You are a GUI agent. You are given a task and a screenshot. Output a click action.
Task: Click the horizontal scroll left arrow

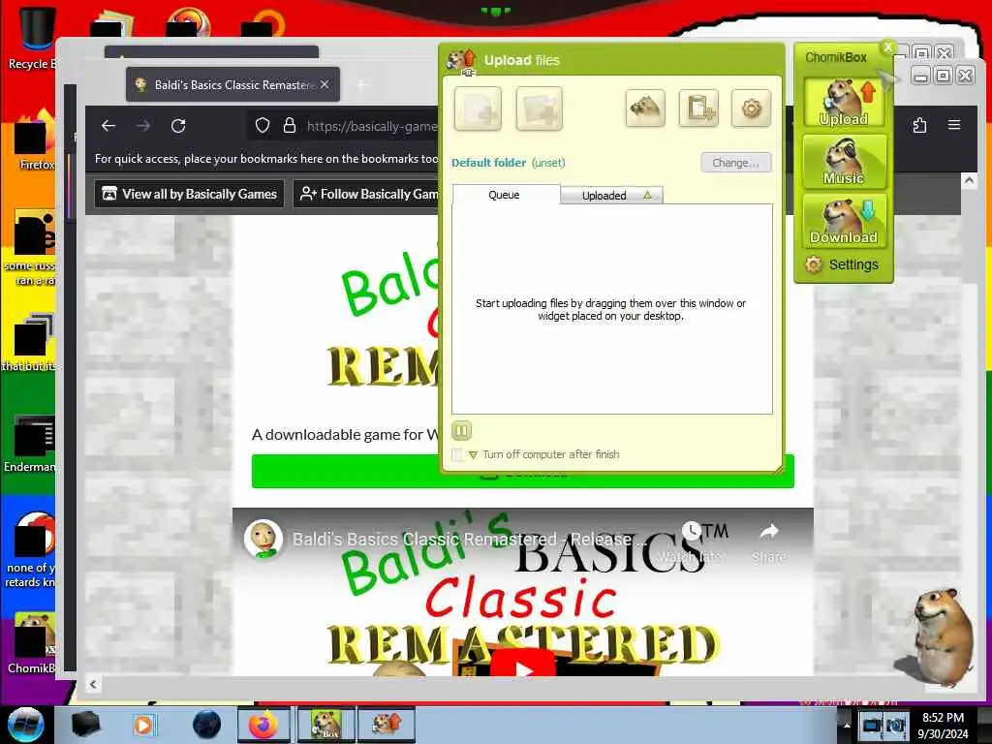tap(93, 684)
